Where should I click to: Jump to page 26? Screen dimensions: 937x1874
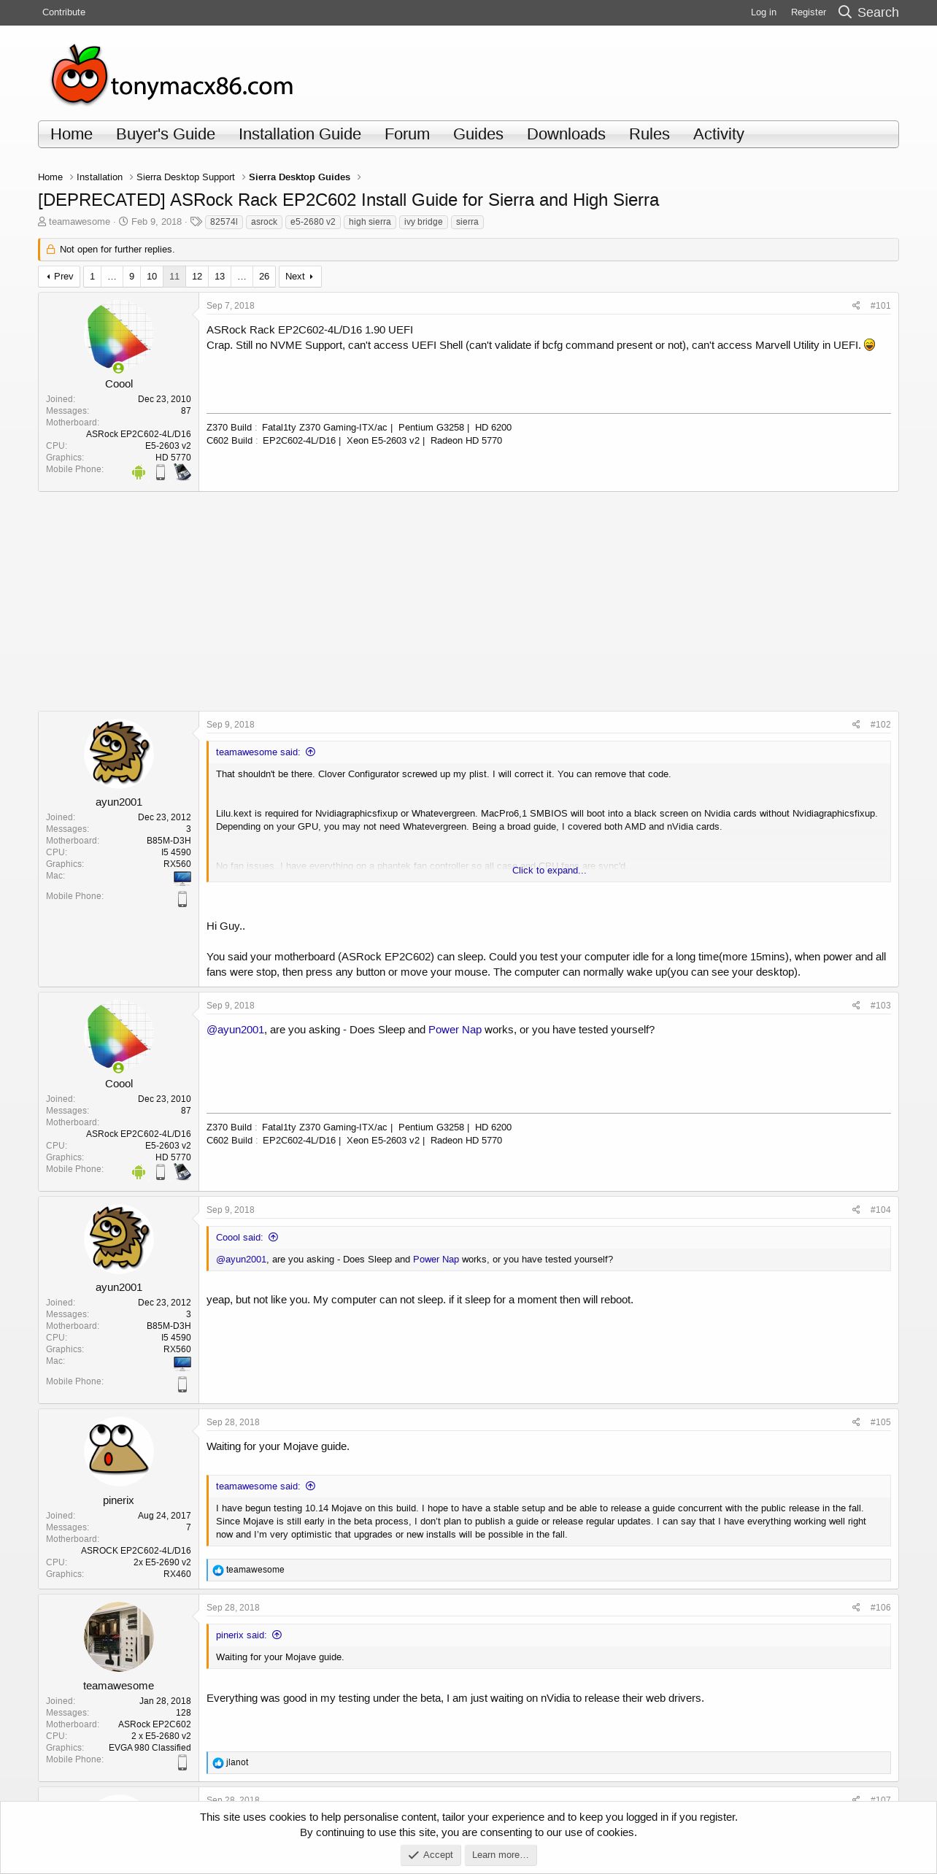pos(264,277)
